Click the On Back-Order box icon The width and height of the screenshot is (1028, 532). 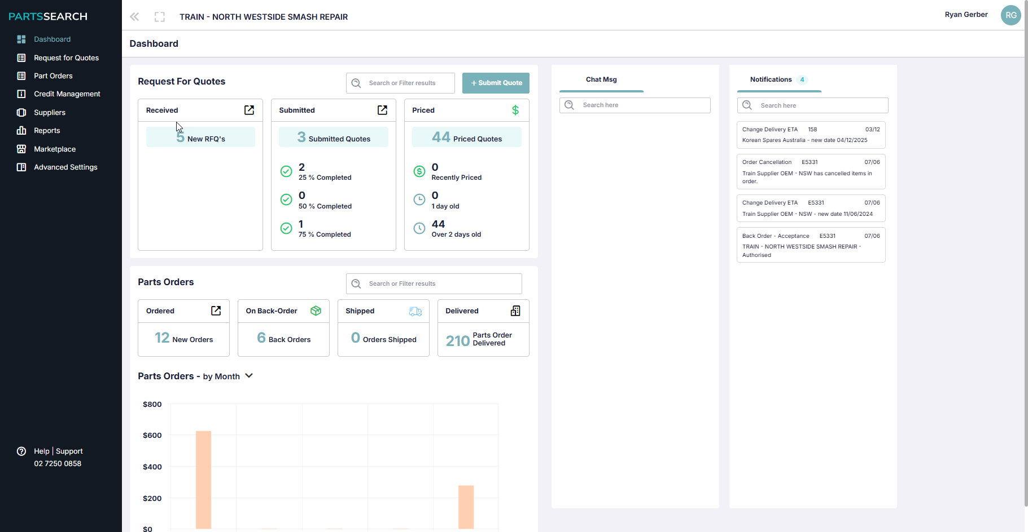pos(316,311)
